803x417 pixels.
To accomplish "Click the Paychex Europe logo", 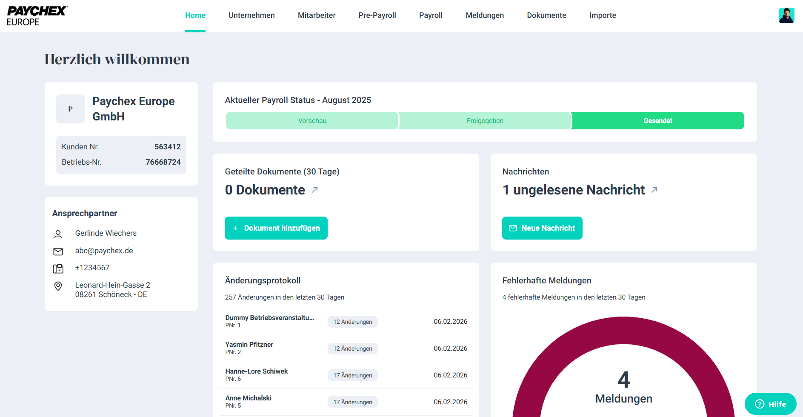I will pyautogui.click(x=37, y=16).
